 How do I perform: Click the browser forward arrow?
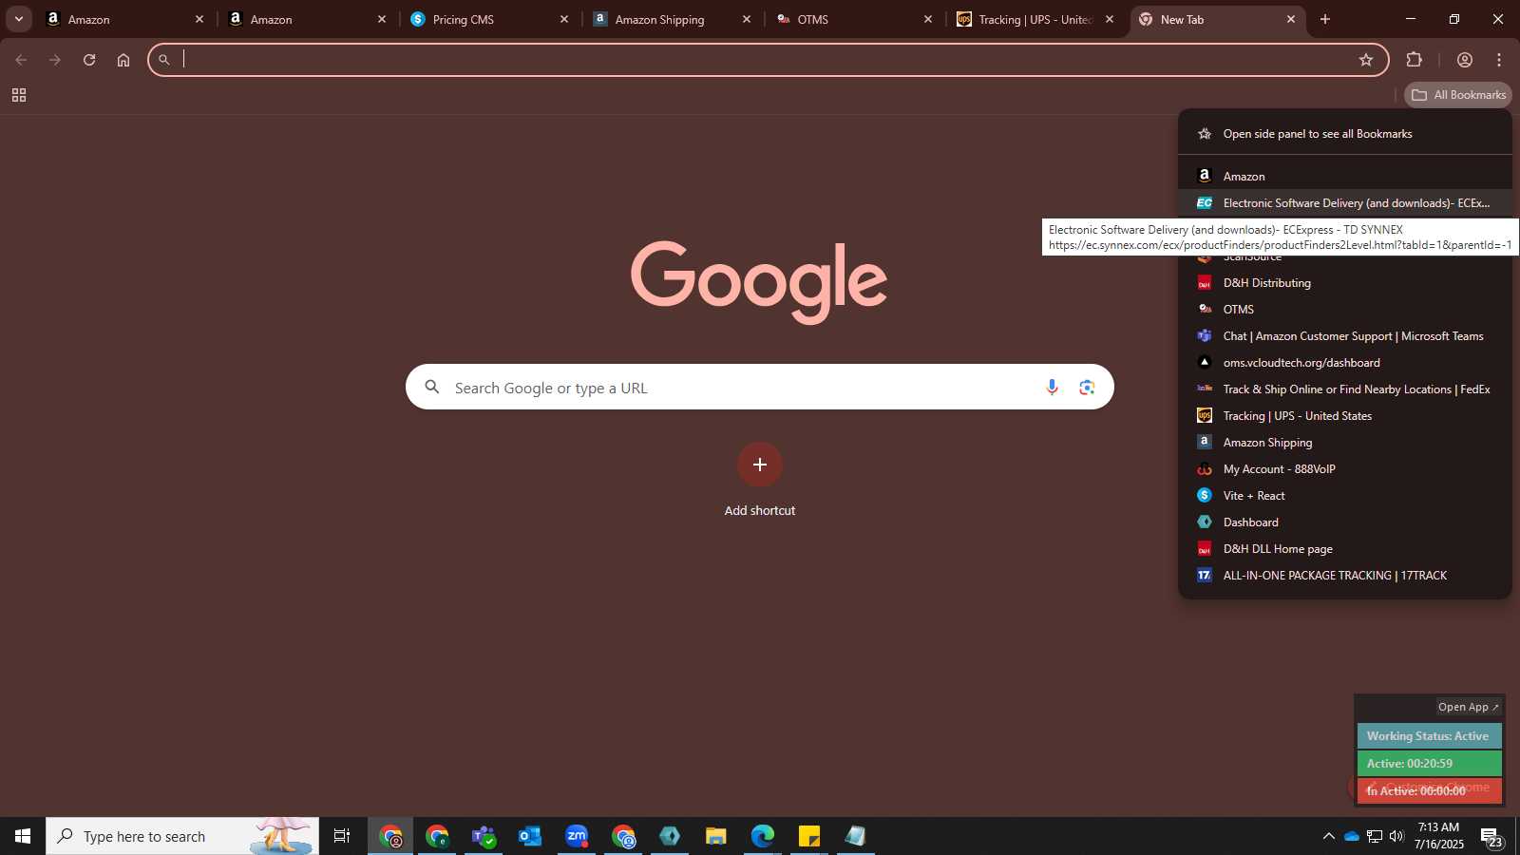[x=55, y=60]
